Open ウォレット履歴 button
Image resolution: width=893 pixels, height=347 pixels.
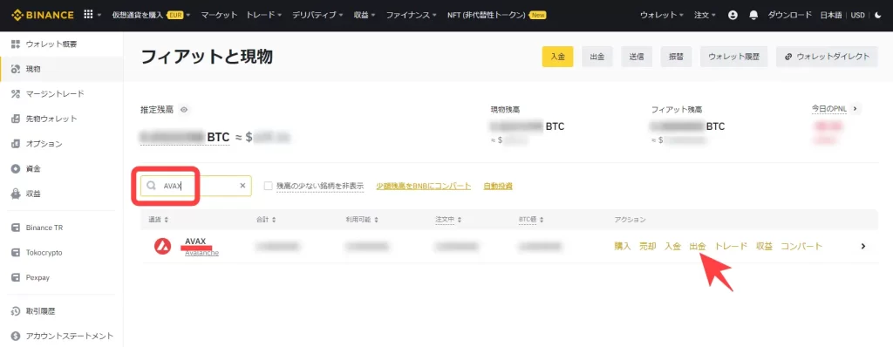coord(733,57)
